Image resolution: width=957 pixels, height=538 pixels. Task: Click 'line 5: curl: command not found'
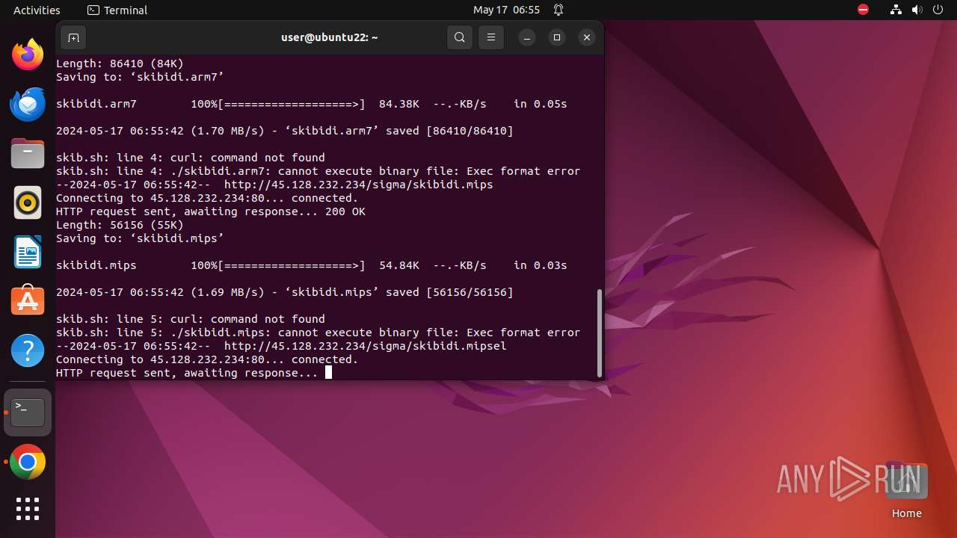[x=191, y=319]
